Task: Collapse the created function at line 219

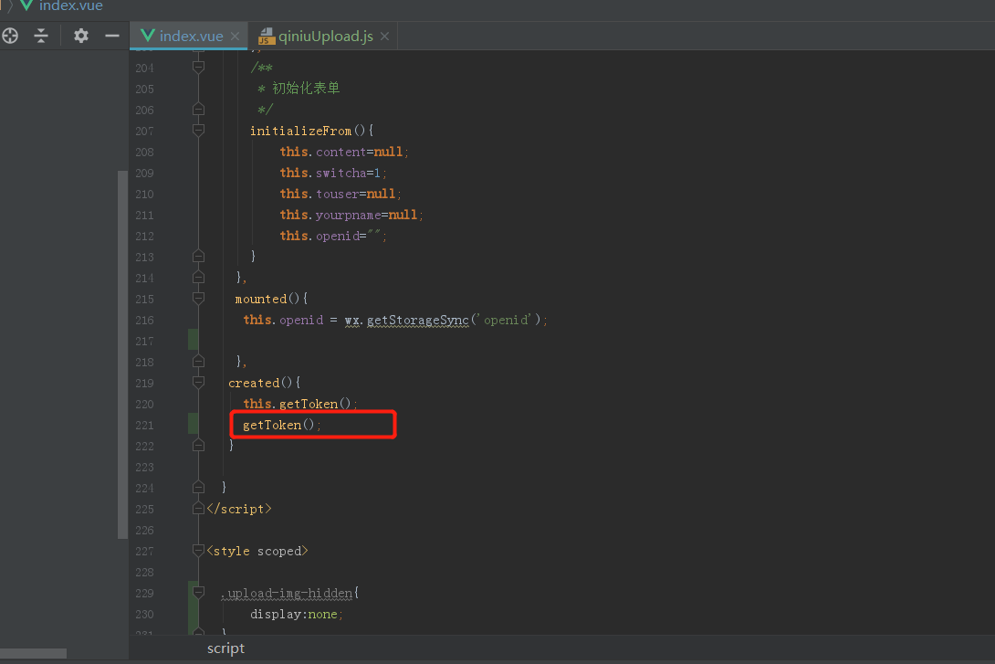Action: [198, 382]
